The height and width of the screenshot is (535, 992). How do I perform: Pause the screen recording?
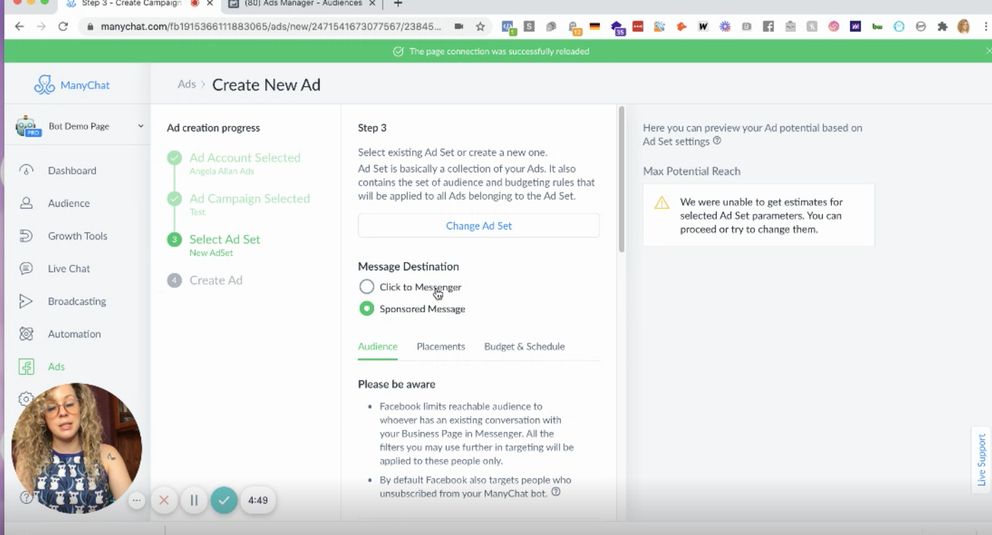point(193,500)
